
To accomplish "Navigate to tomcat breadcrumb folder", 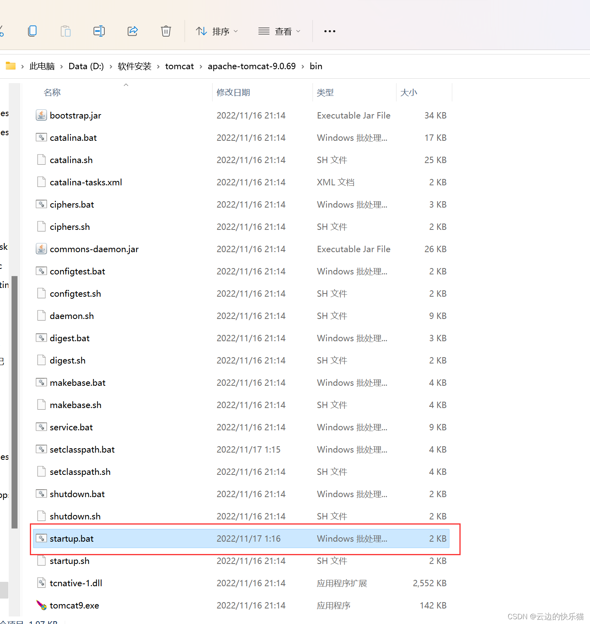I will coord(180,66).
